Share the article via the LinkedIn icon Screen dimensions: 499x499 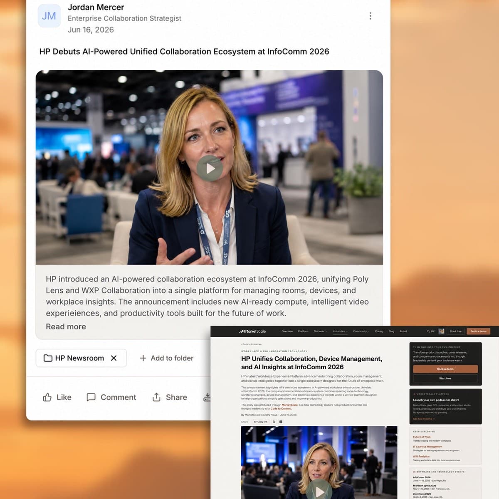(281, 422)
